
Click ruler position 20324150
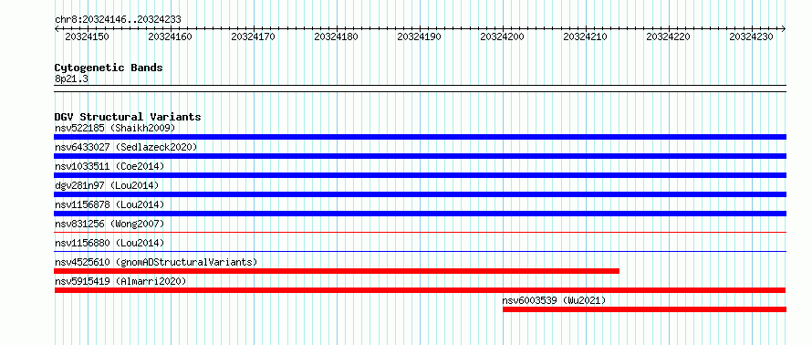click(87, 37)
